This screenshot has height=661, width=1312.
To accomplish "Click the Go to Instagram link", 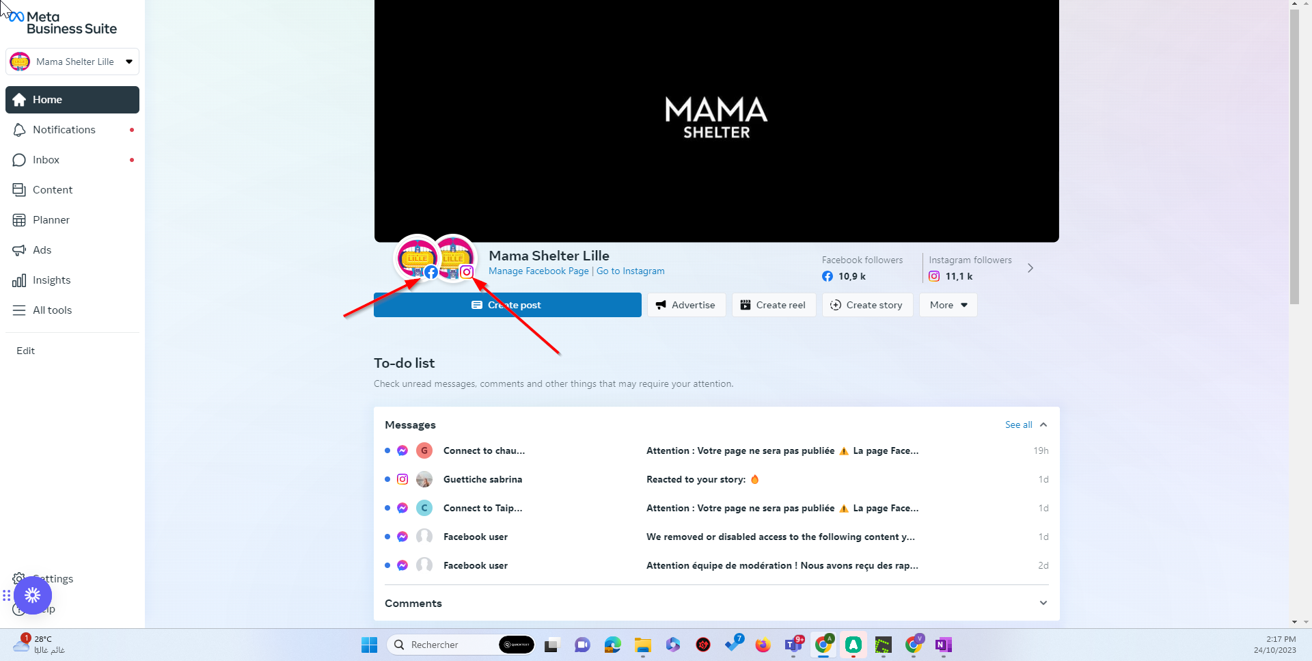I will tap(630, 271).
